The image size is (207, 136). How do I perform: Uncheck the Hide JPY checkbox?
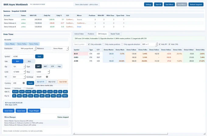pos(160,44)
